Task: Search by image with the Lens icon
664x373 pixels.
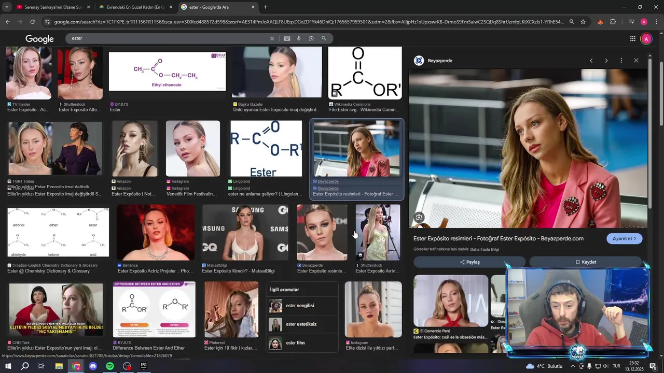Action: [311, 38]
